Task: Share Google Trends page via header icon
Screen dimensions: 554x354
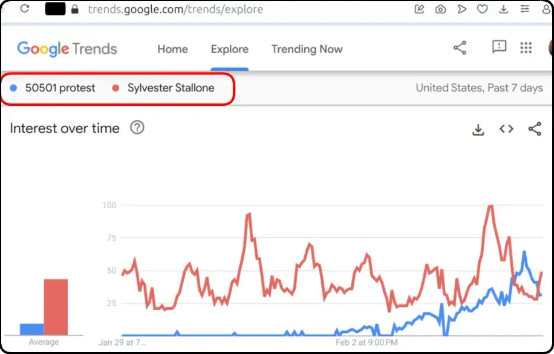Action: point(460,48)
